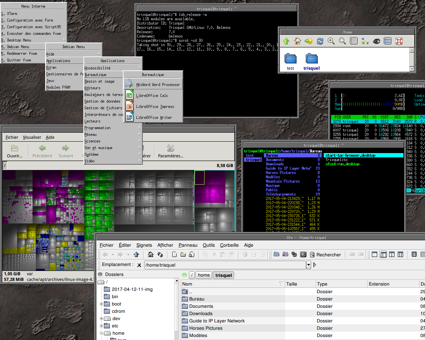The height and width of the screenshot is (340, 425).
Task: Launch LibreOffice Impress from menu
Action: 153,107
